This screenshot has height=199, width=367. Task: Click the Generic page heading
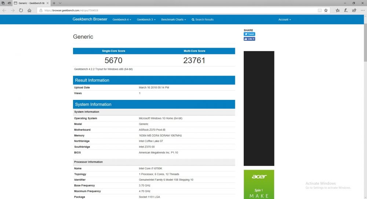click(83, 37)
